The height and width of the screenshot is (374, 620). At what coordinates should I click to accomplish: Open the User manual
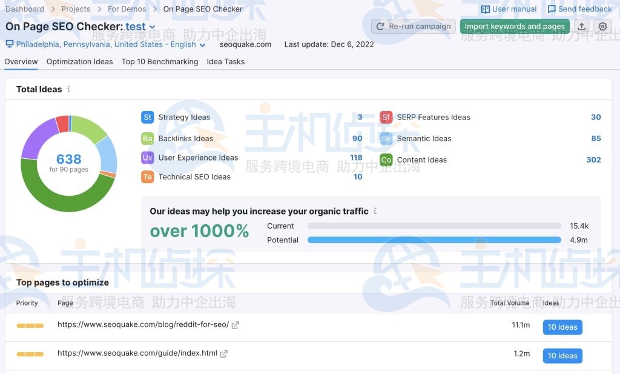pyautogui.click(x=509, y=8)
